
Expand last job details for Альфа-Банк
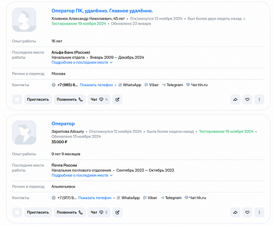point(82,63)
